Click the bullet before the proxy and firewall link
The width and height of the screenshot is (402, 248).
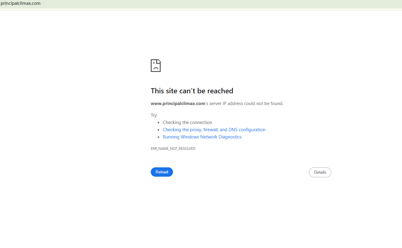(159, 130)
